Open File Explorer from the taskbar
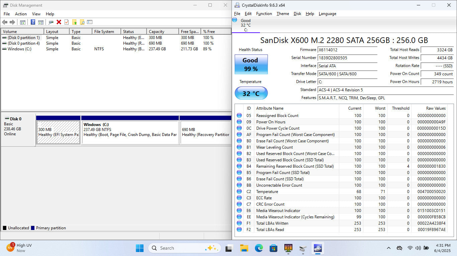The height and width of the screenshot is (256, 457). (244, 248)
